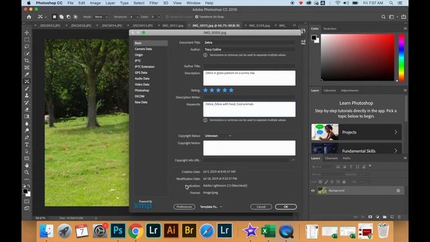Image resolution: width=430 pixels, height=242 pixels.
Task: Click the lock icon on Background layer
Action: click(398, 190)
